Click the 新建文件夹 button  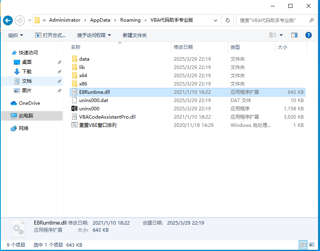[x=135, y=35]
